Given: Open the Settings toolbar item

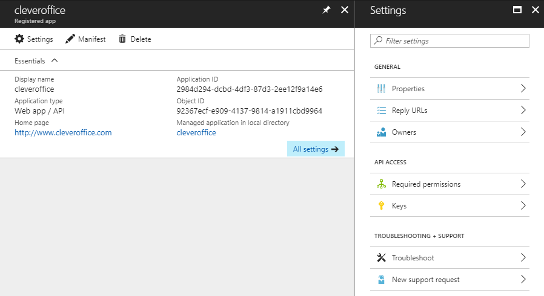Looking at the screenshot, I should (x=34, y=39).
